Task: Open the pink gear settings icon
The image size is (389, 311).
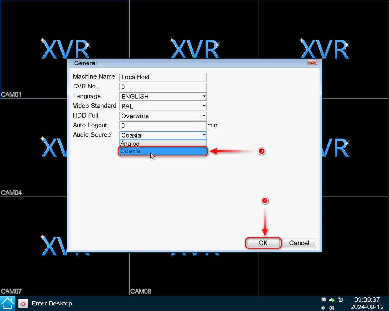Action: click(x=23, y=304)
